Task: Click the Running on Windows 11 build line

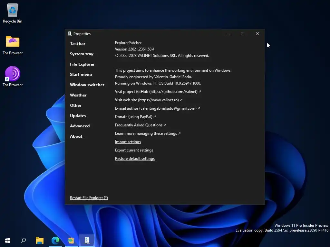Action: coord(158,83)
